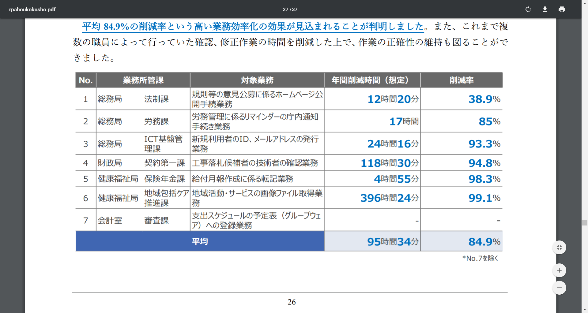Click the underlined blue 平均 84.9% sentence
The image size is (588, 313).
tap(253, 27)
